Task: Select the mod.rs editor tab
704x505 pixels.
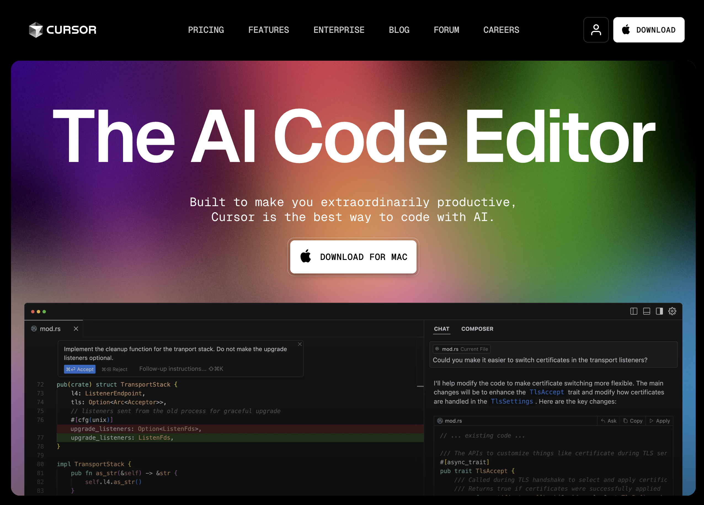Action: [54, 329]
